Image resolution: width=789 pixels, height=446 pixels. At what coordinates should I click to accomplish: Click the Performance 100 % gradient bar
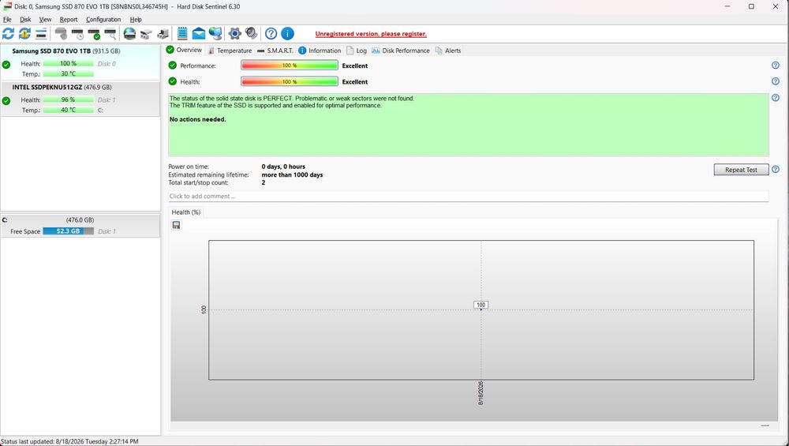tap(290, 66)
